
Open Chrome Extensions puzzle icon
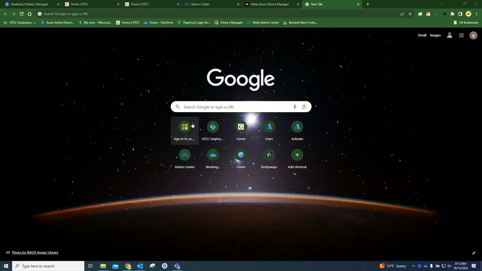click(452, 14)
